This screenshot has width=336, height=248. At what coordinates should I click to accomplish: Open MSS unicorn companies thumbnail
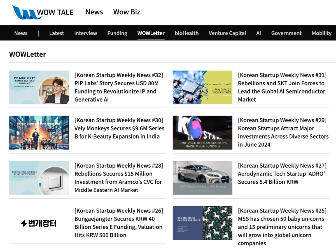pos(202,223)
